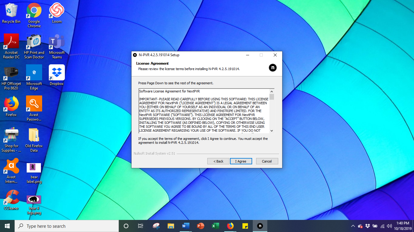Viewport: 414px width, 232px height.
Task: Open HP Print and Scan Doctor
Action: click(x=34, y=46)
